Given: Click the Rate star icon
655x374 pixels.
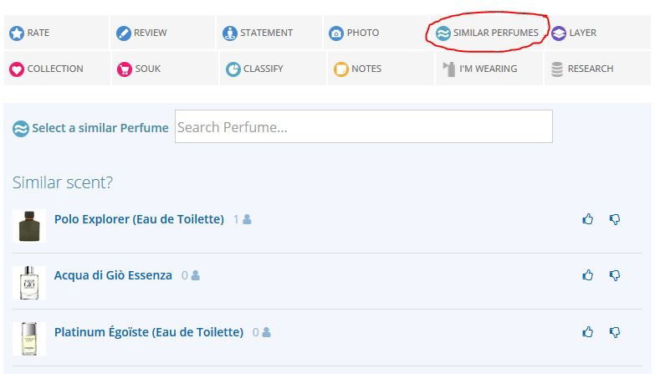Looking at the screenshot, I should 17,33.
